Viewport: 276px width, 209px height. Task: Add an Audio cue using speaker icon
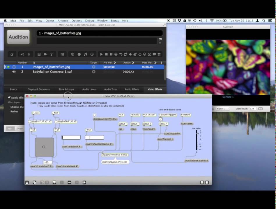tap(22, 54)
